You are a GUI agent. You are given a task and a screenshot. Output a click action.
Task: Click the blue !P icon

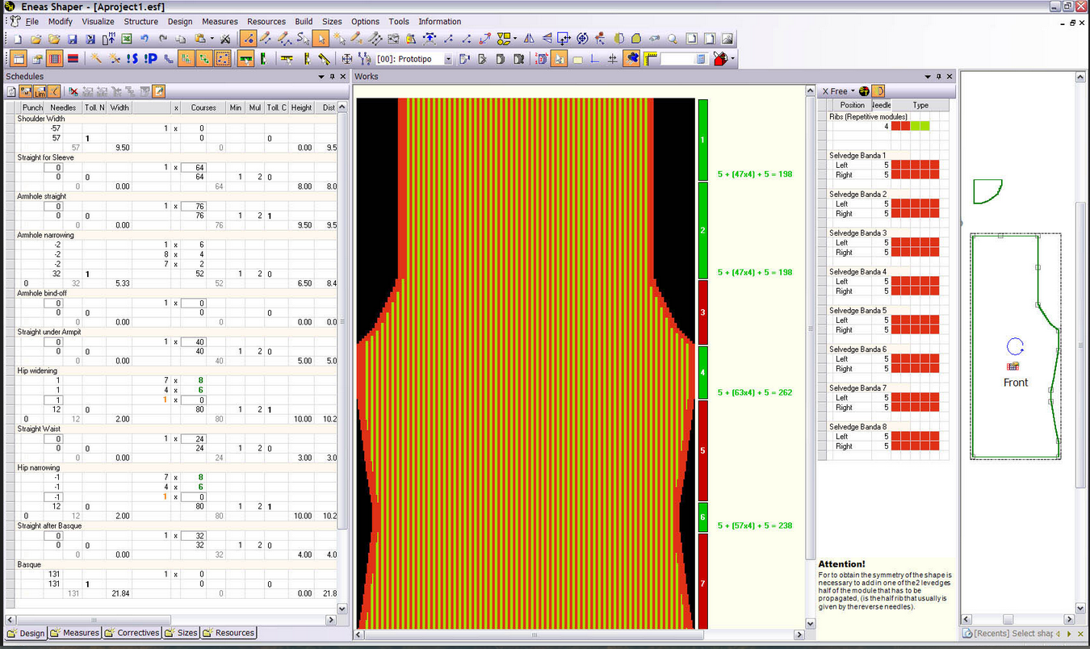[150, 59]
